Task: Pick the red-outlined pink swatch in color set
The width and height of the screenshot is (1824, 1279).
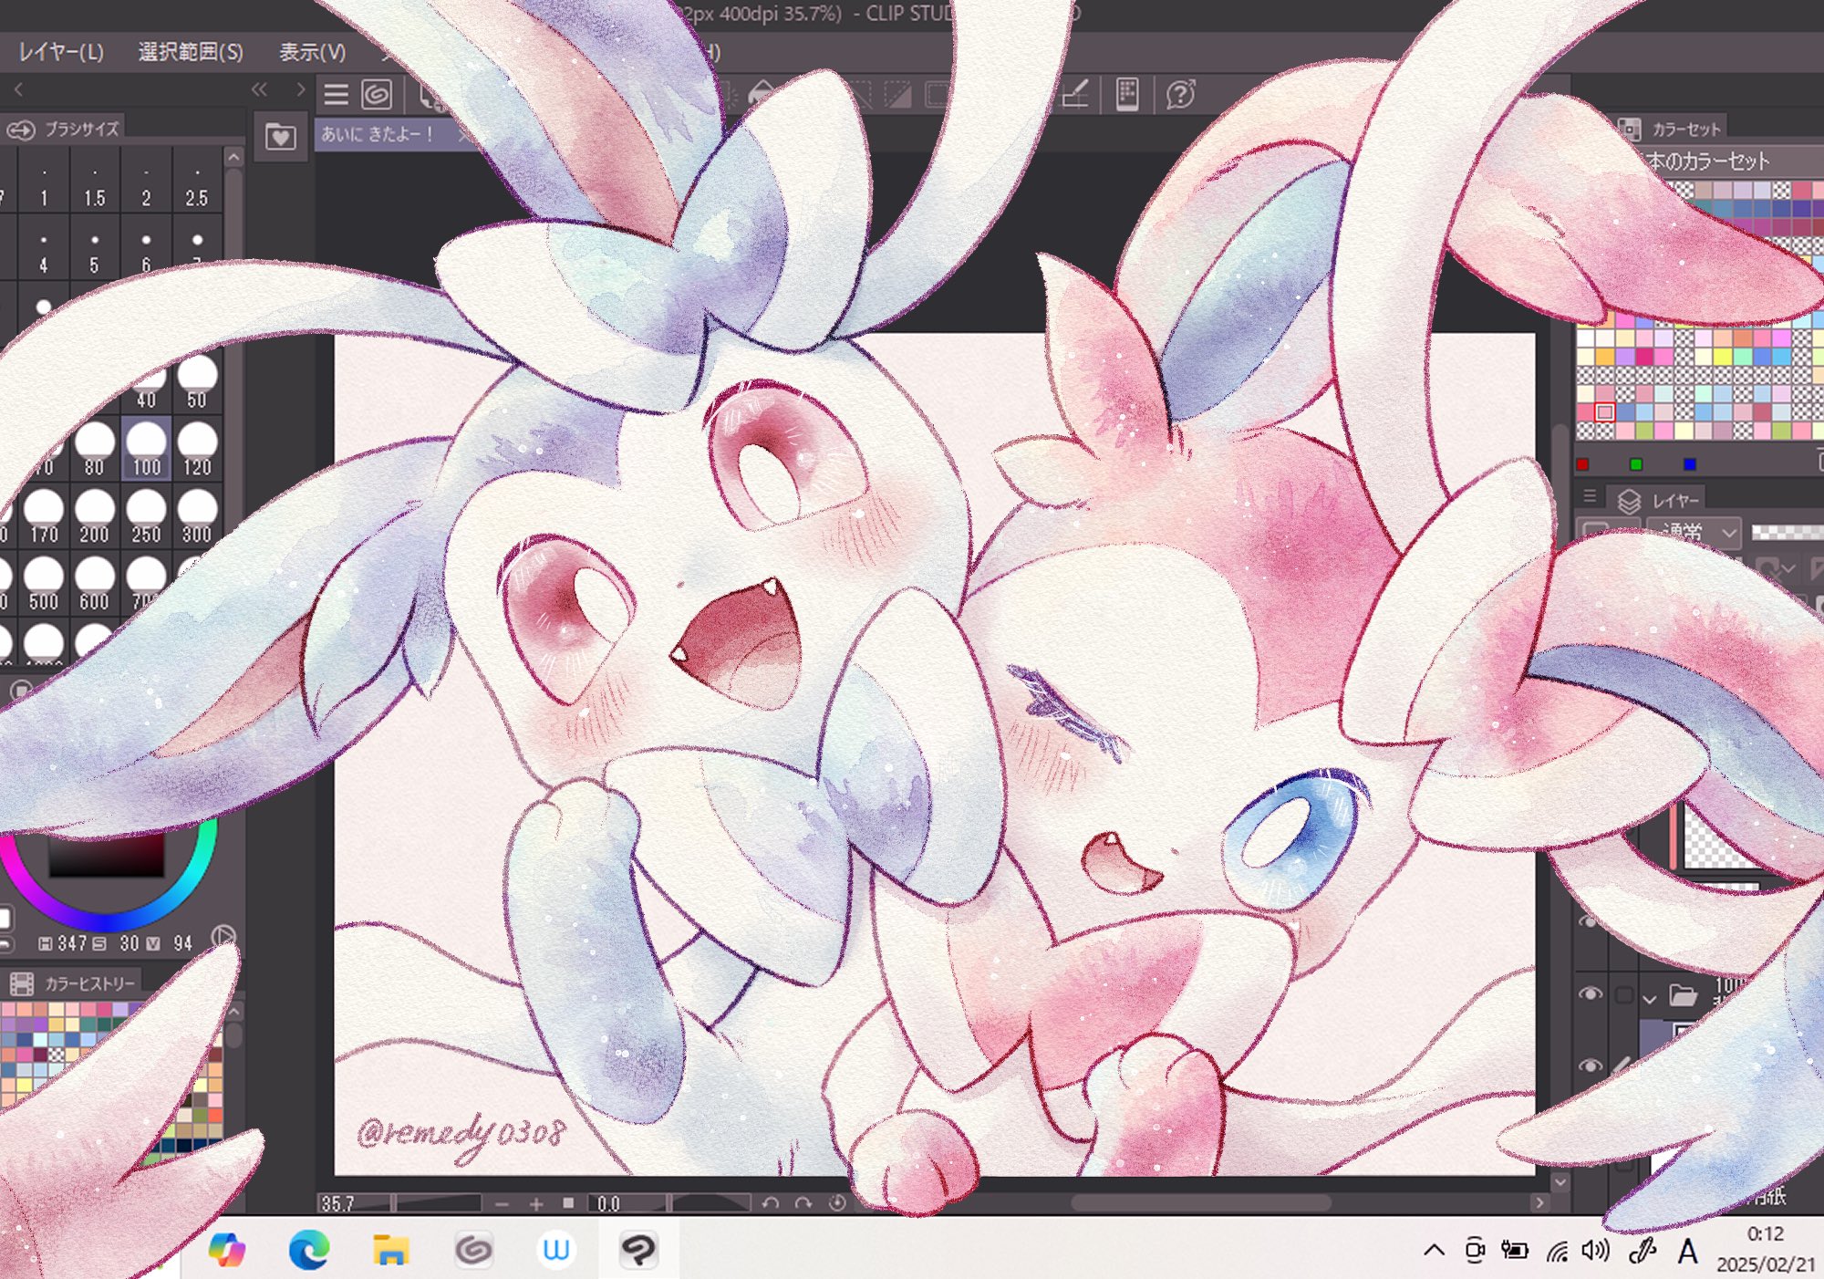Action: click(x=1605, y=412)
